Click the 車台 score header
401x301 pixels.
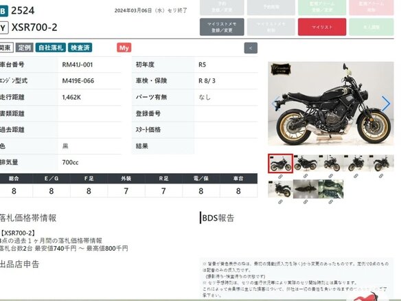point(238,179)
